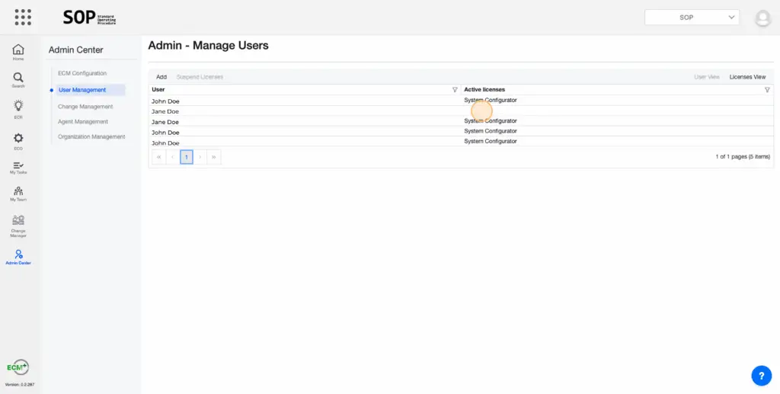Open My Tasks sidebar icon
This screenshot has height=394, width=780.
(x=18, y=168)
